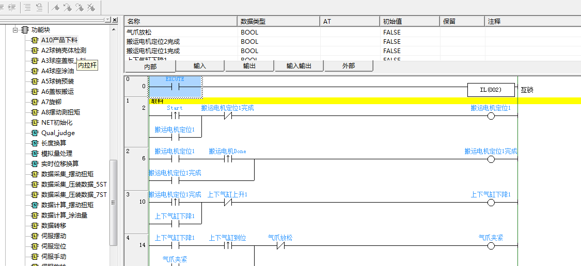Open Qual_judge function block
The image size is (581, 266).
click(x=58, y=133)
